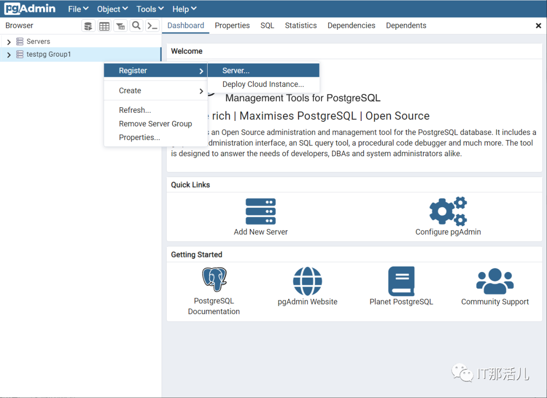Screen dimensions: 547x398
Task: Choose Deploy Cloud Instance... option
Action: (263, 84)
